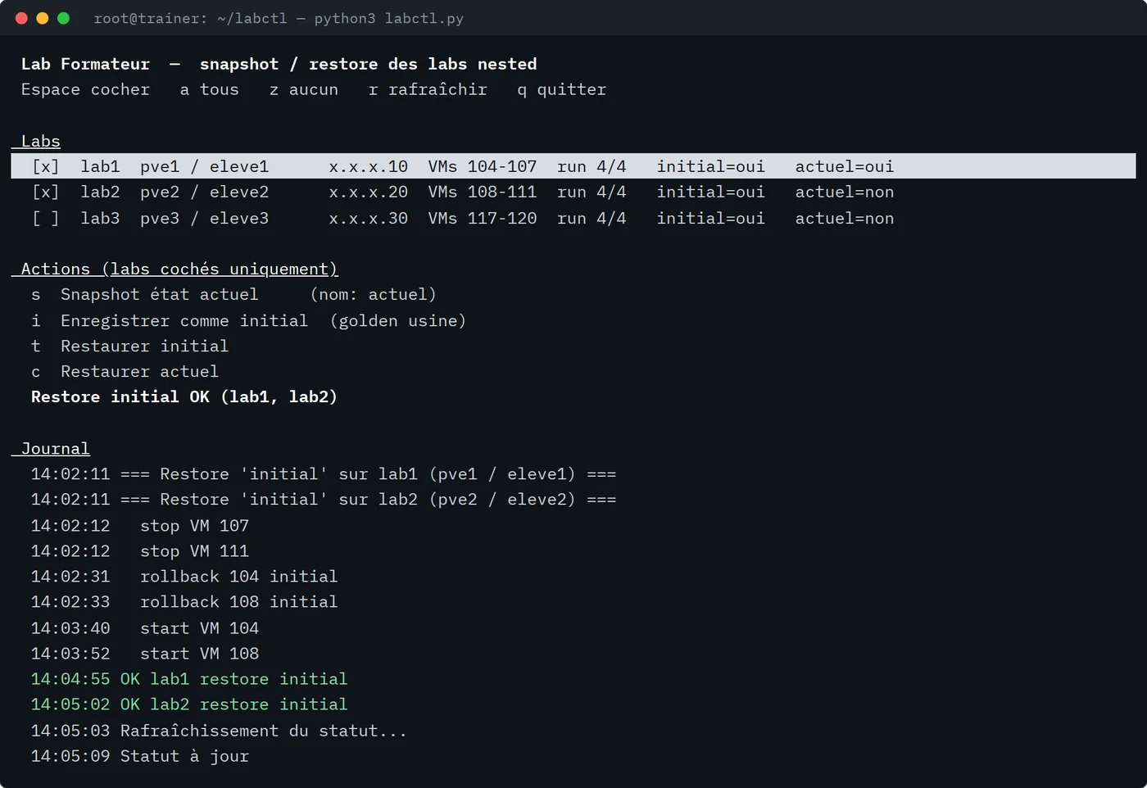Click the 'Journal' section heading
Viewport: 1147px width, 788px height.
56,448
